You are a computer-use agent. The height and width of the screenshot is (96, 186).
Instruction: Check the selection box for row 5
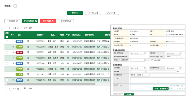[x=7, y=63]
